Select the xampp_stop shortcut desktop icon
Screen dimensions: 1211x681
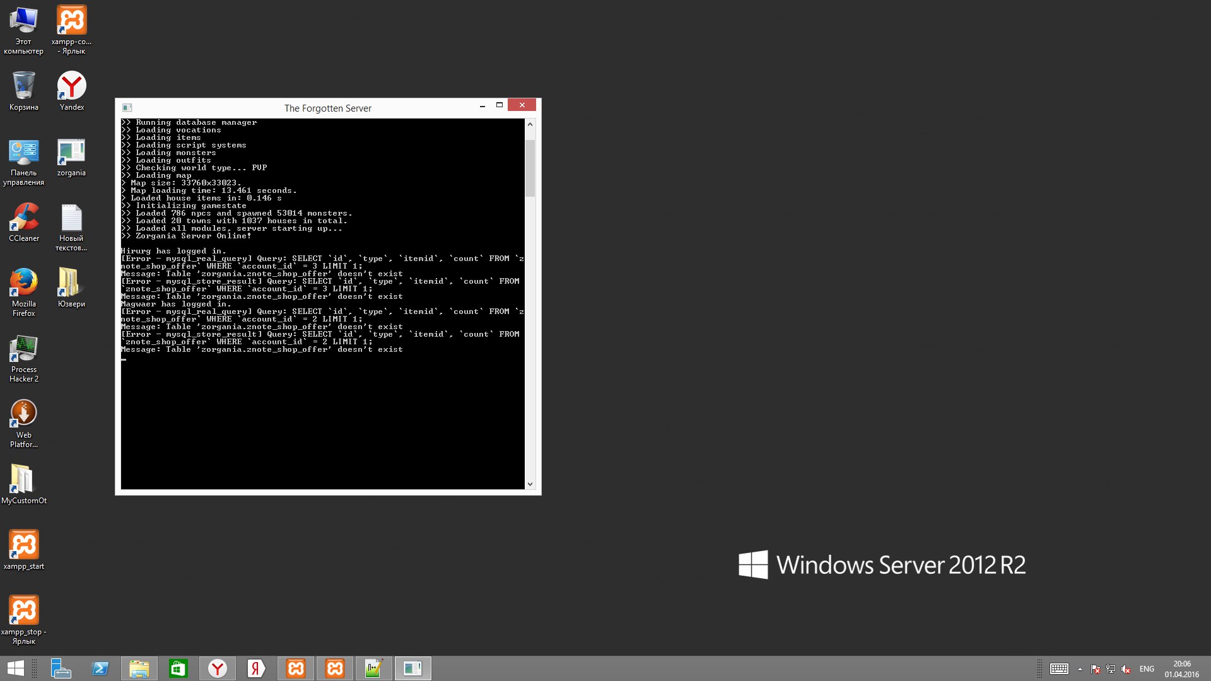pos(23,620)
